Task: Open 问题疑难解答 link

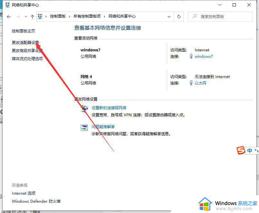Action: pyautogui.click(x=103, y=127)
